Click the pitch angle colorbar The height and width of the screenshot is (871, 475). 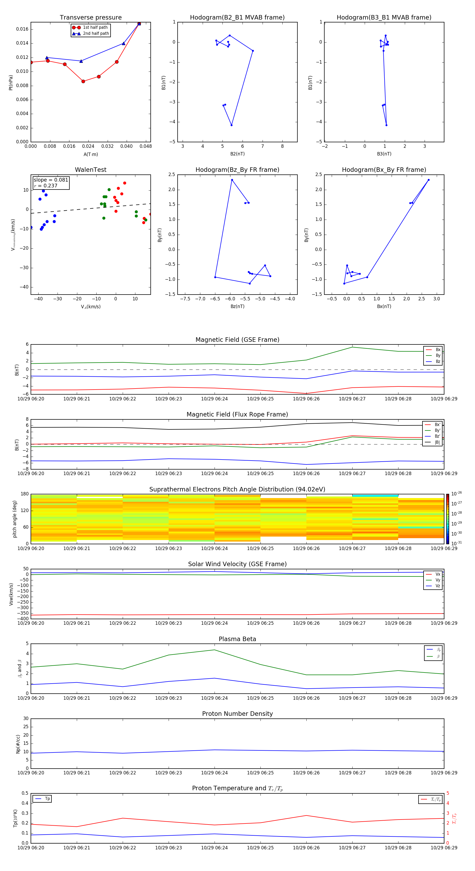coord(448,519)
